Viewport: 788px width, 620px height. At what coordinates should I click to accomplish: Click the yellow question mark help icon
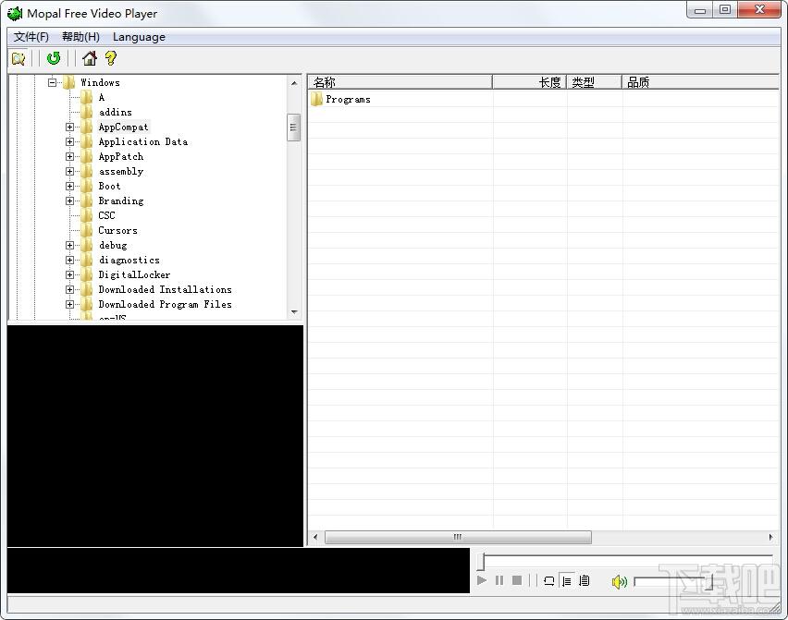click(x=111, y=58)
